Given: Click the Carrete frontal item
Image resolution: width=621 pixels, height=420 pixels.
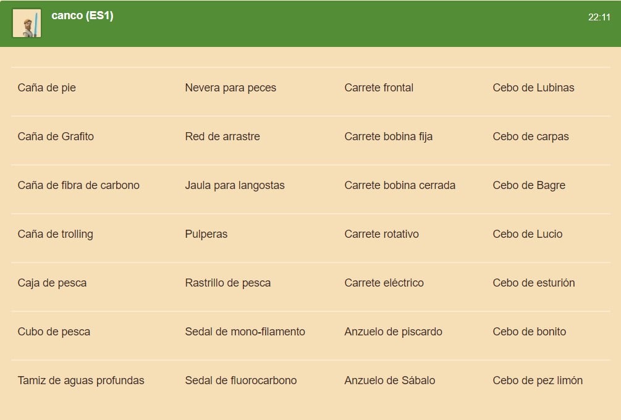Looking at the screenshot, I should point(379,88).
